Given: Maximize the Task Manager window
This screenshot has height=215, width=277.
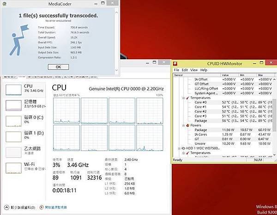Looking at the screenshot, I should click(154, 62).
